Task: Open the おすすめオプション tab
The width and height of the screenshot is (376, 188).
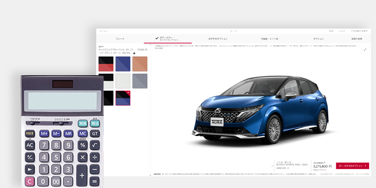Action: click(218, 39)
